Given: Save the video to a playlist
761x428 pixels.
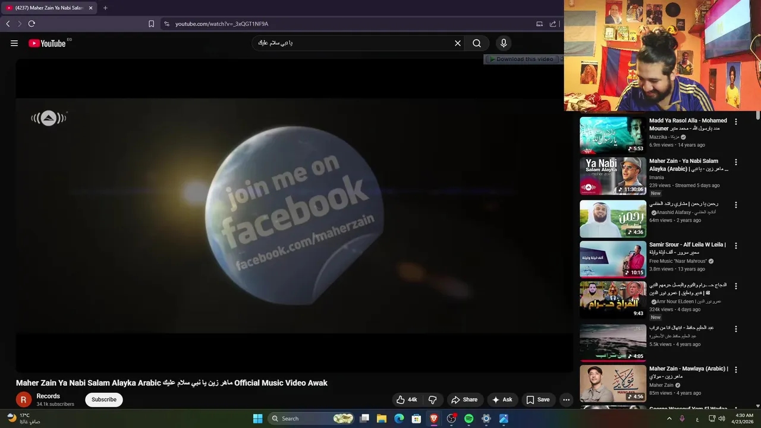Looking at the screenshot, I should point(538,399).
